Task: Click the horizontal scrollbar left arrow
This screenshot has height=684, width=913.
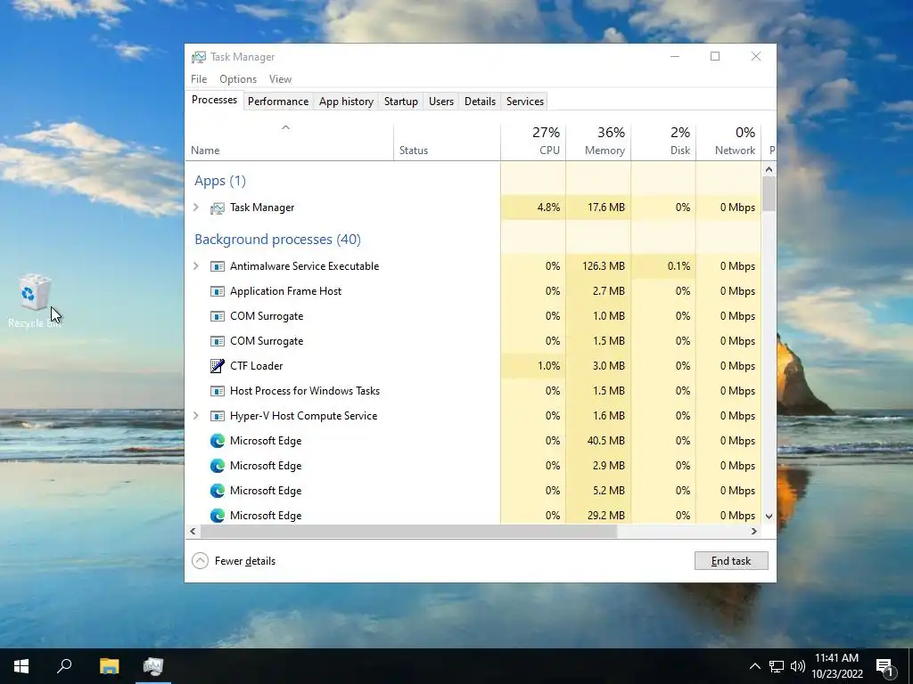Action: [x=193, y=532]
